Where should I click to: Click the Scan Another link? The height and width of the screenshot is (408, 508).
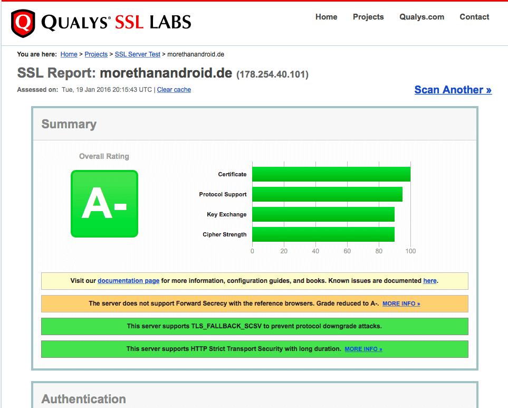point(453,89)
